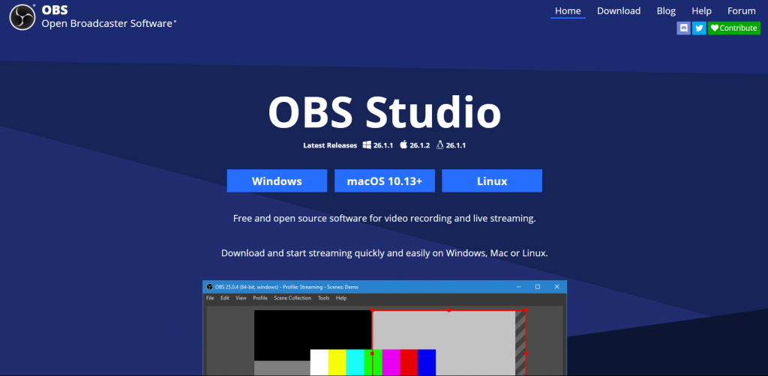This screenshot has width=768, height=376.
Task: Click the Linux penguin icon in releases
Action: click(439, 145)
